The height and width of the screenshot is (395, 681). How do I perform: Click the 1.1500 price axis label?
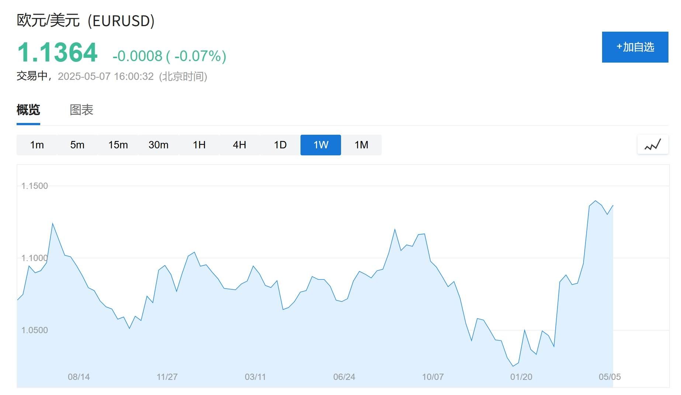35,186
